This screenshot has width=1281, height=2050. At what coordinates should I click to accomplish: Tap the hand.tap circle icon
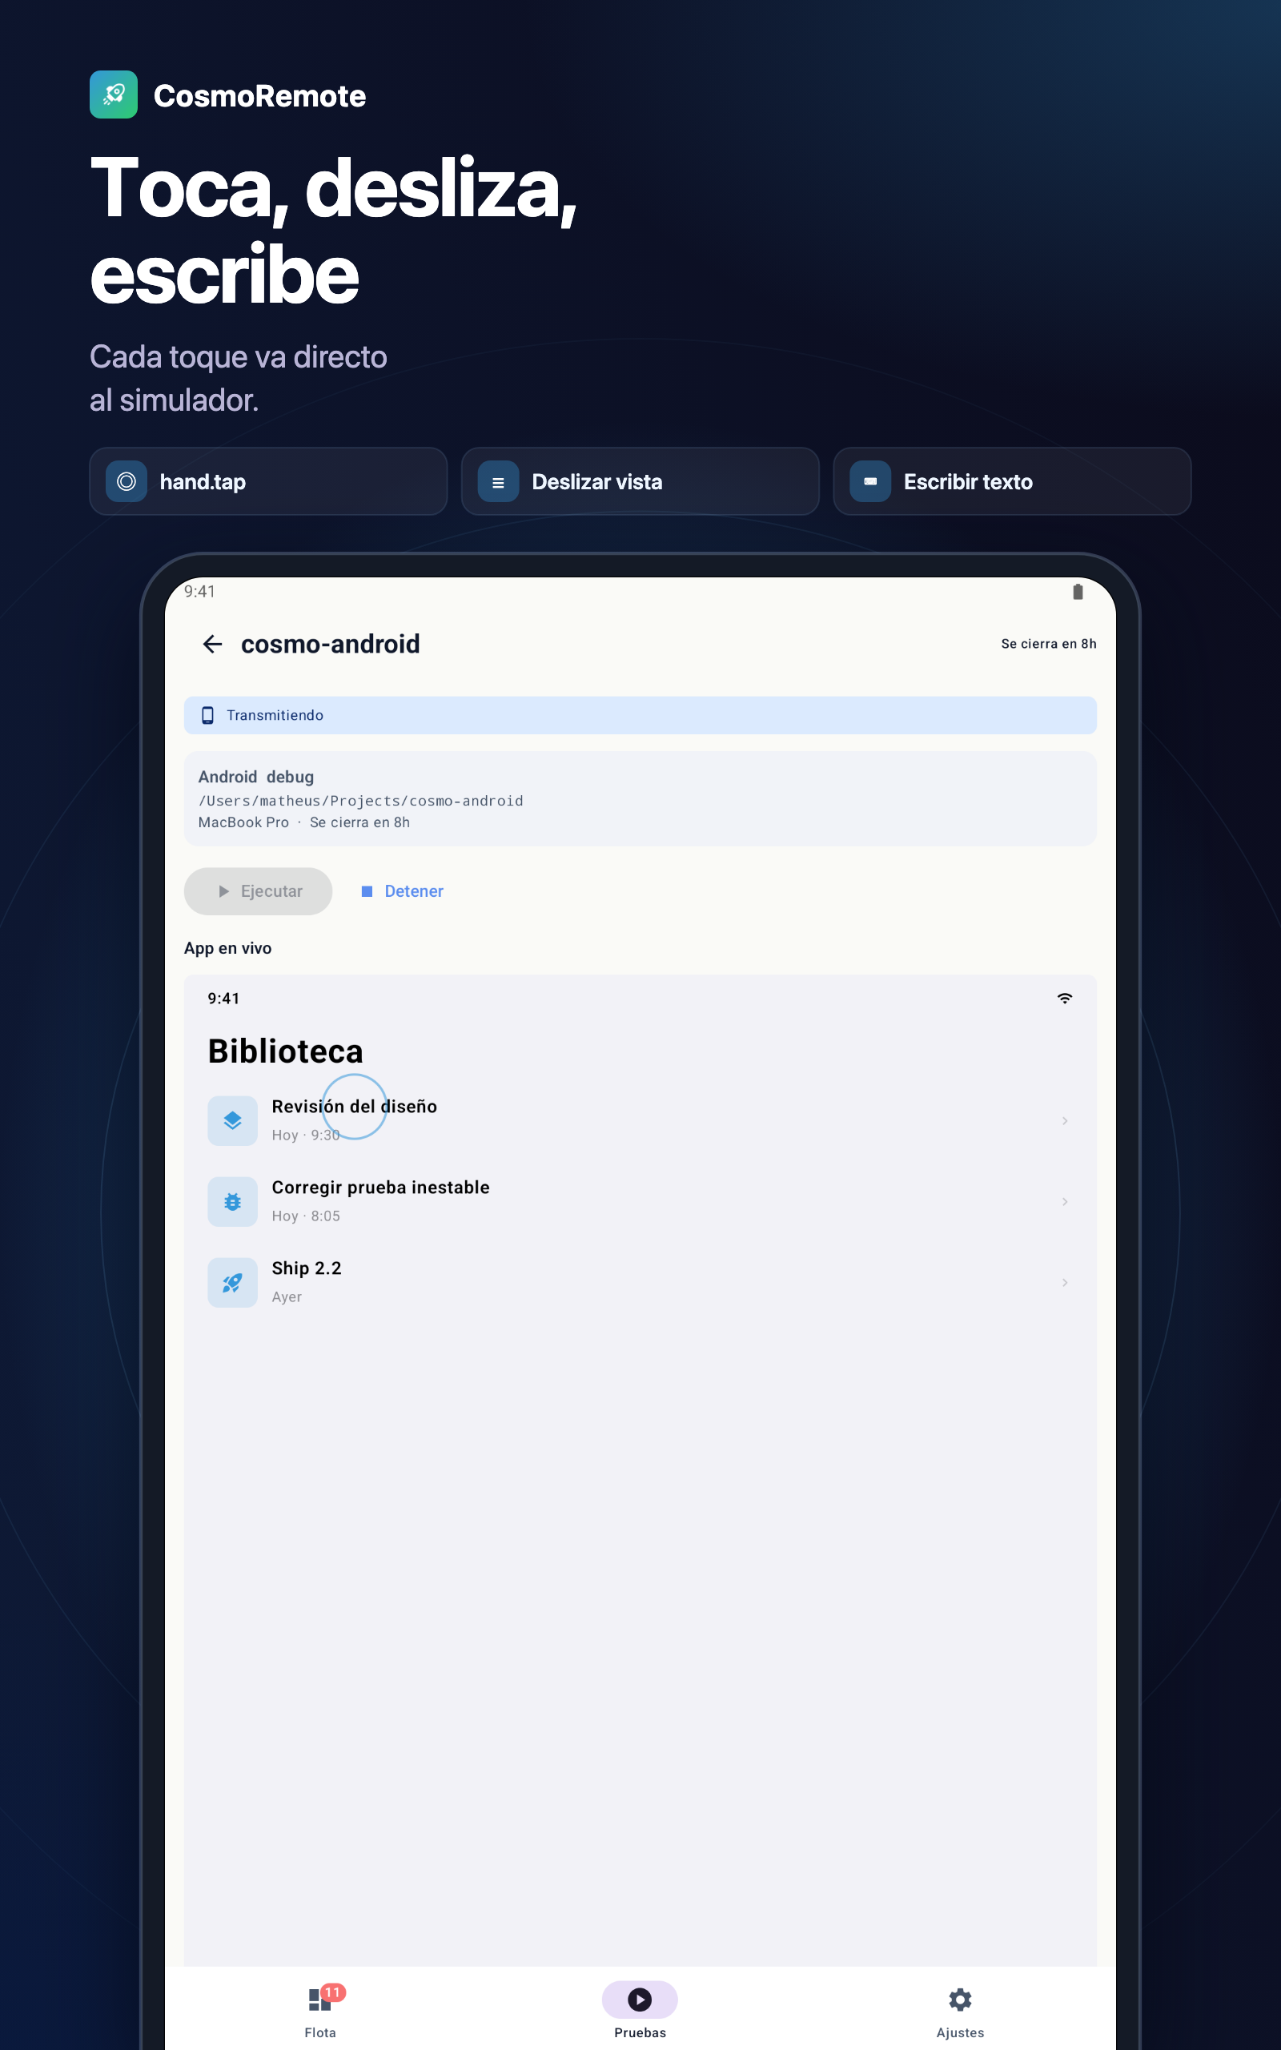(x=126, y=481)
